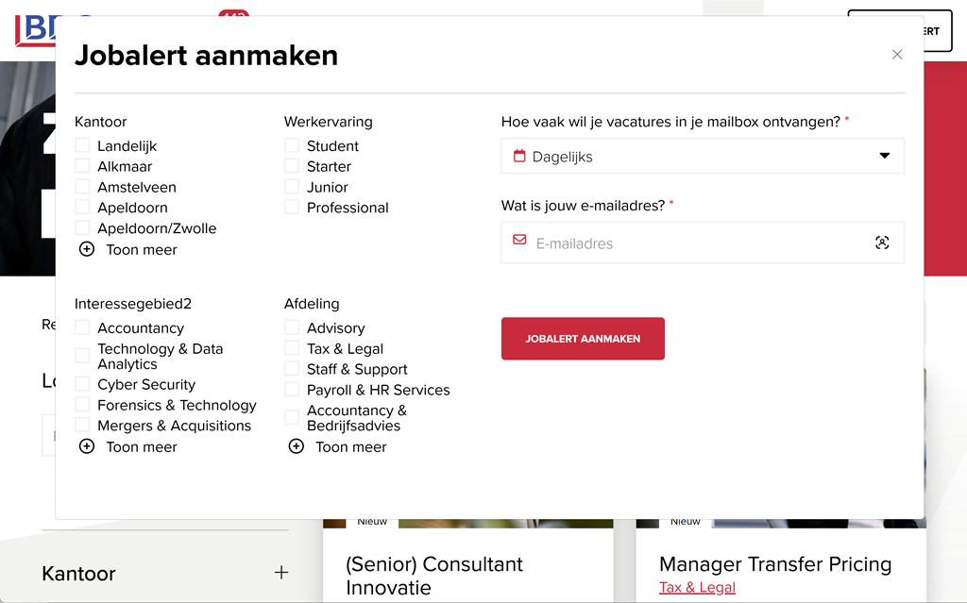967x603 pixels.
Task: Click plus icon under Kantoor list
Action: [87, 249]
